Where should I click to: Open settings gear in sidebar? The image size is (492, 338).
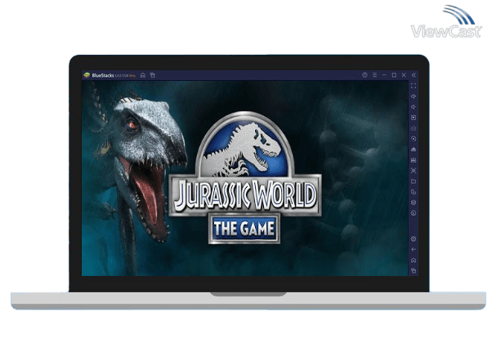click(414, 239)
